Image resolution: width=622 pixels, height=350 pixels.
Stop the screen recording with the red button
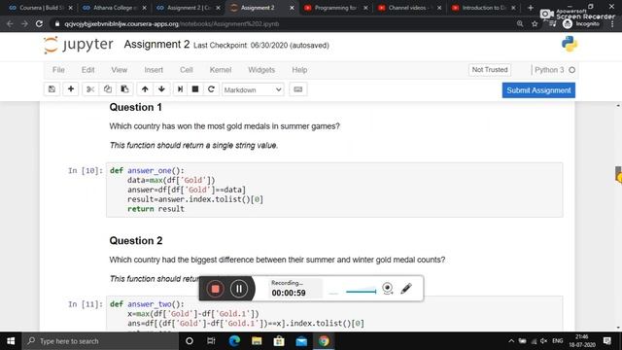(x=216, y=289)
